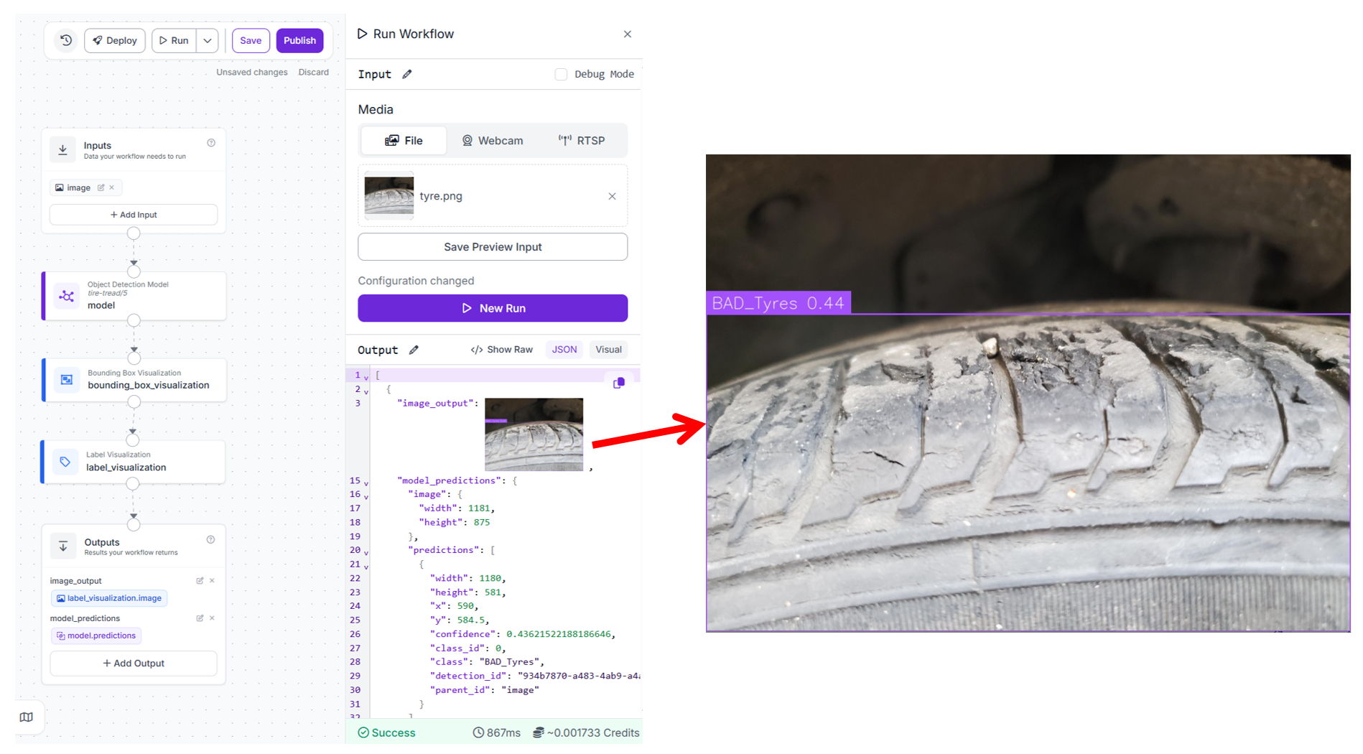Switch to the Webcam media tab
The height and width of the screenshot is (754, 1363).
point(492,141)
